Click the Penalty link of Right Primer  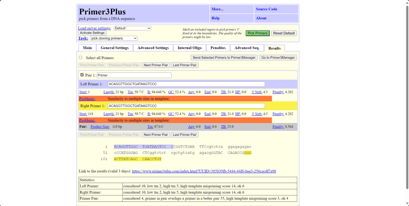pyautogui.click(x=278, y=114)
